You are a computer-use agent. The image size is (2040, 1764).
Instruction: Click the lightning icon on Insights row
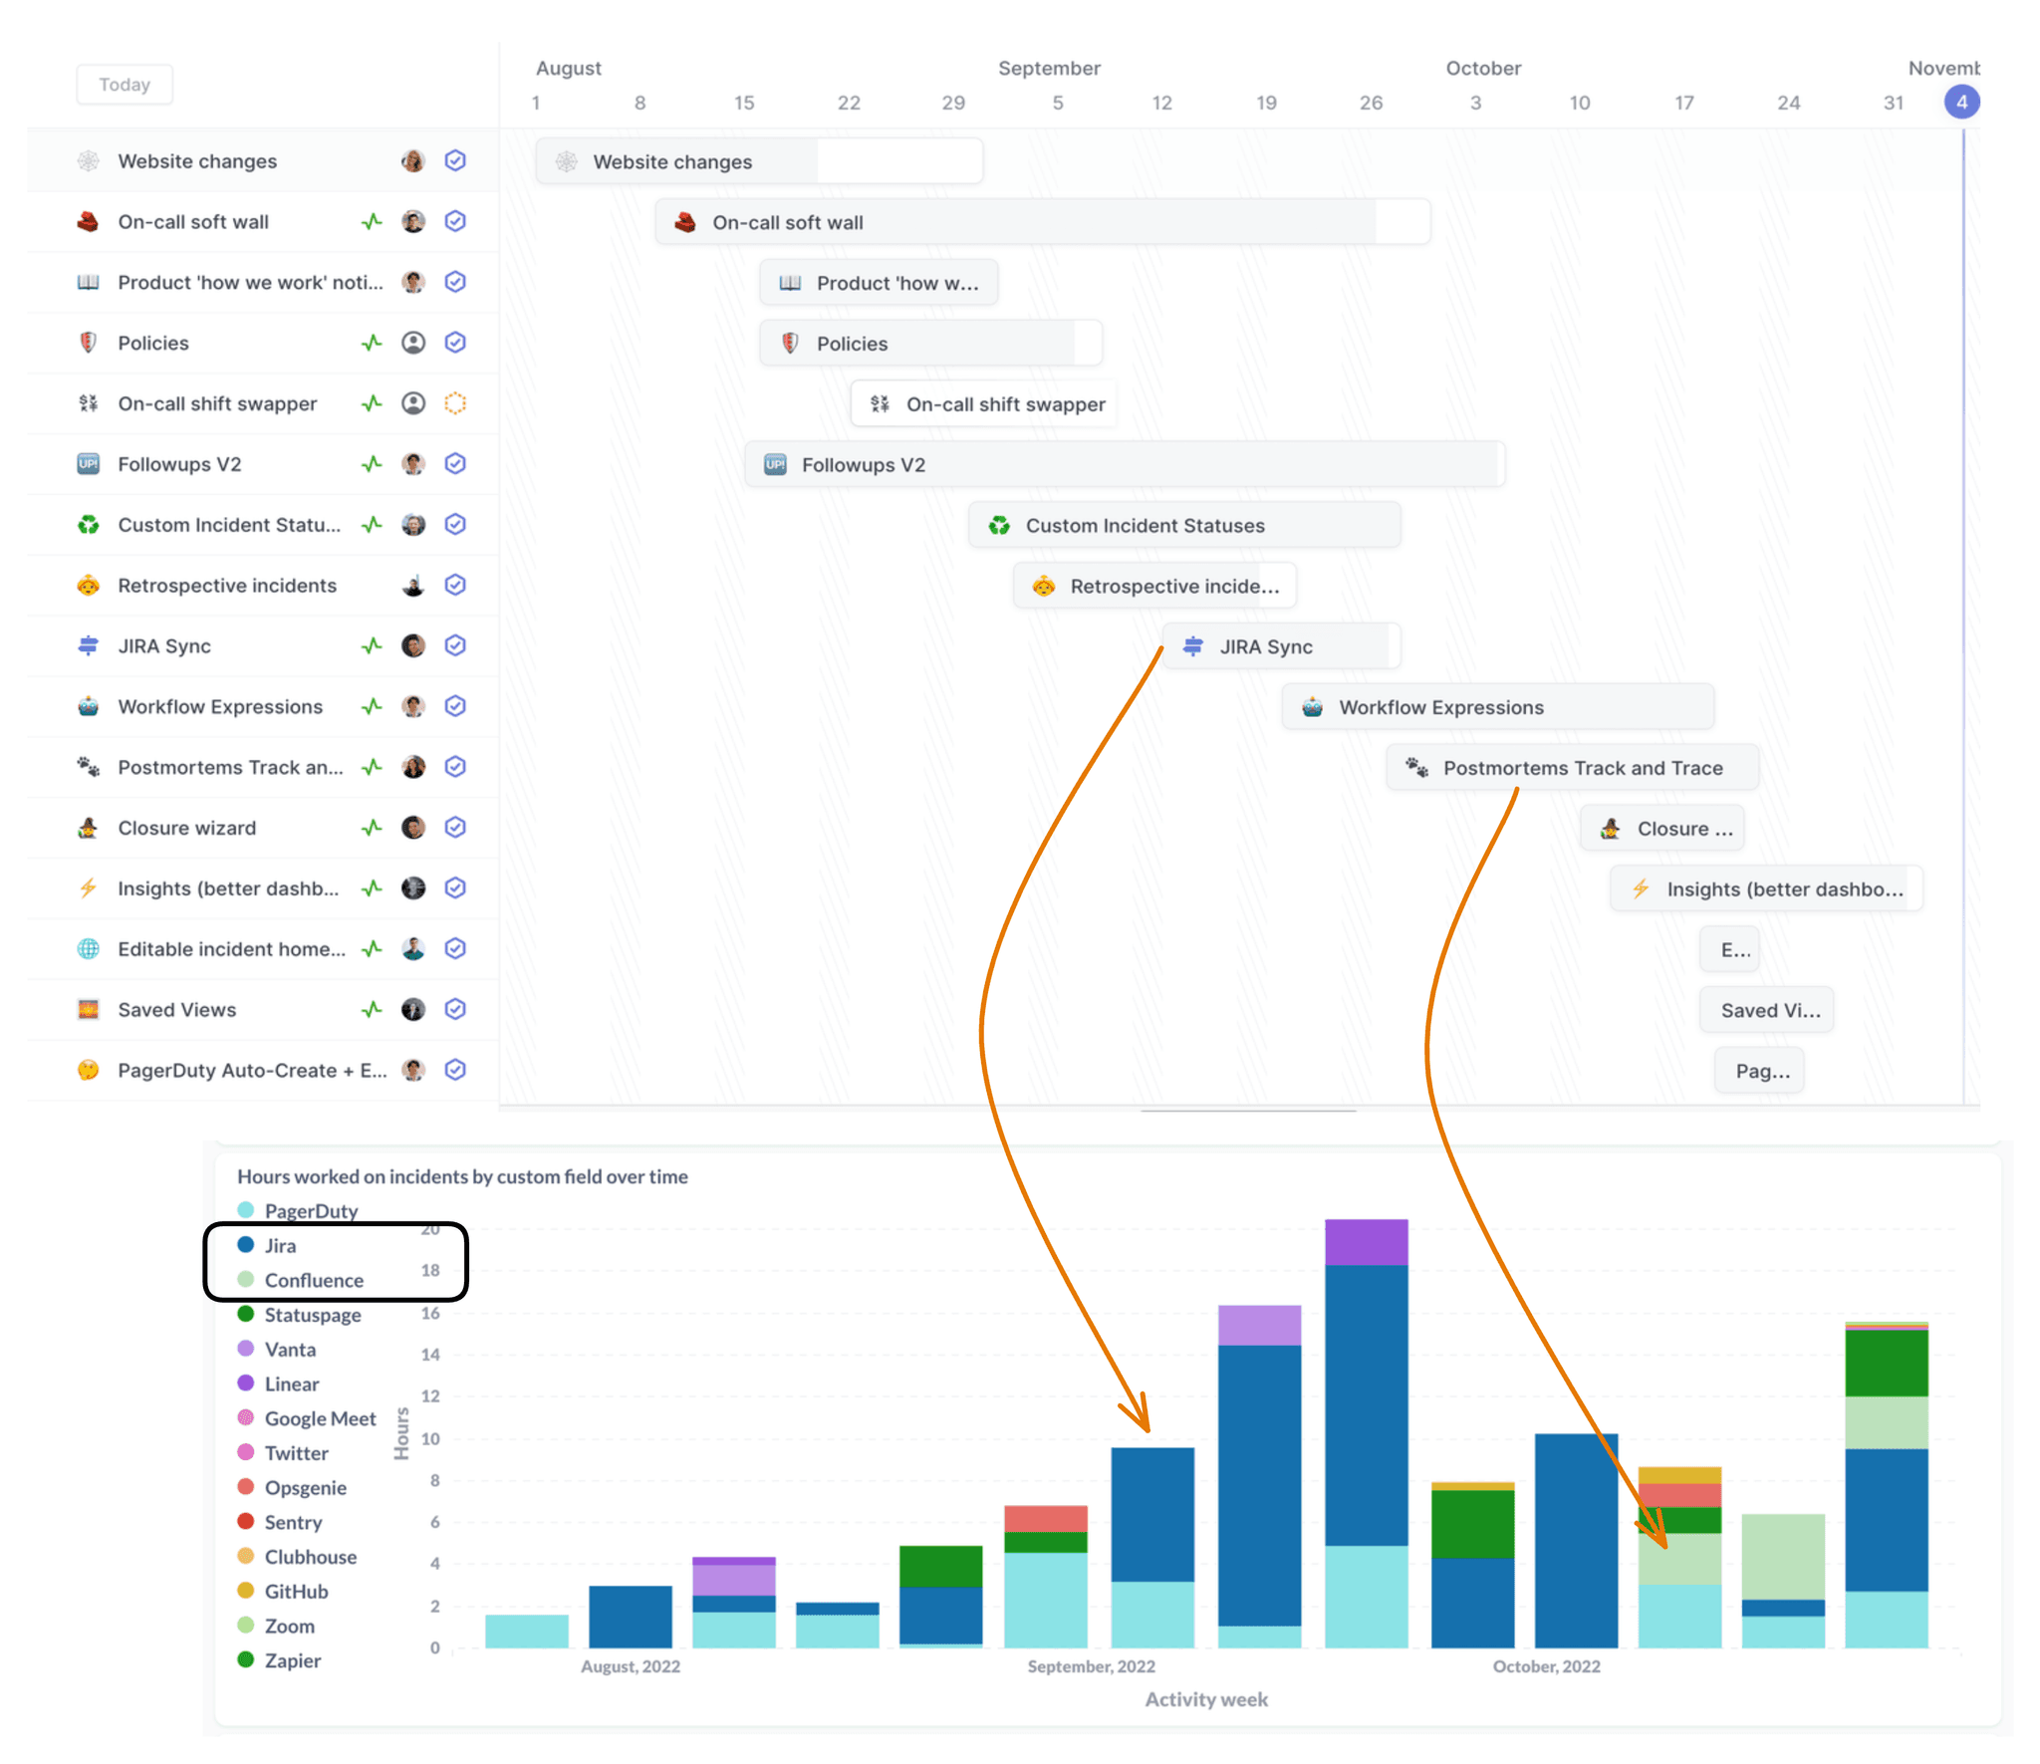pos(88,887)
